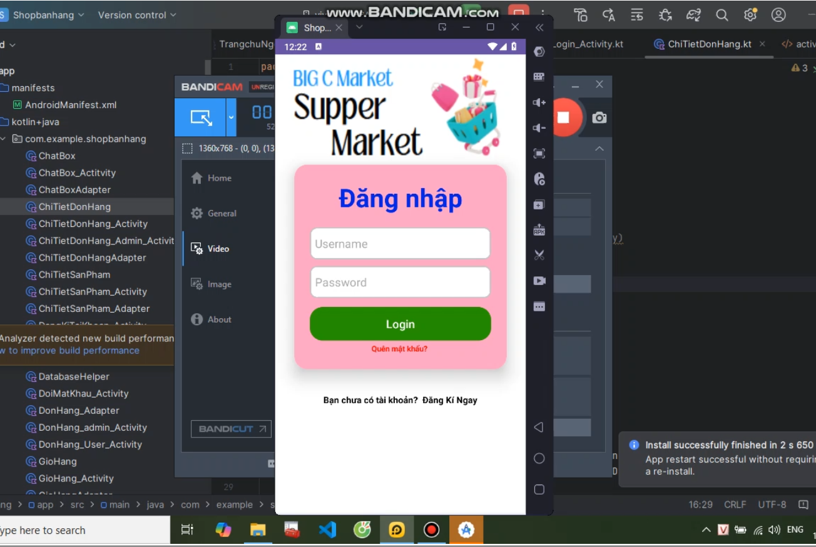Click the translate/language icon in Android Studio toolbar
The width and height of the screenshot is (816, 547).
click(608, 15)
